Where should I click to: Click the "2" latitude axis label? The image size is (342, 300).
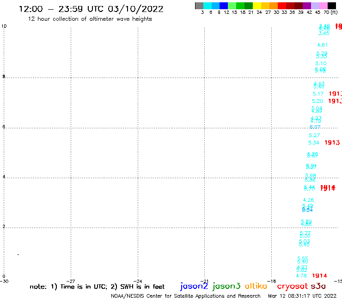[x=4, y=227]
